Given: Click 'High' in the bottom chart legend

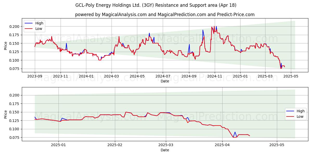Looking at the screenshot, I should pos(301,111).
